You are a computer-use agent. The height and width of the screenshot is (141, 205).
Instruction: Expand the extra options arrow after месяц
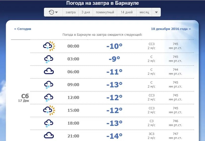click(x=156, y=12)
